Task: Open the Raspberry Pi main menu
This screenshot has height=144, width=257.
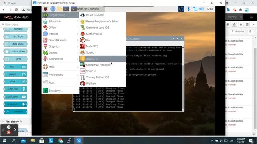Action: coord(45,9)
